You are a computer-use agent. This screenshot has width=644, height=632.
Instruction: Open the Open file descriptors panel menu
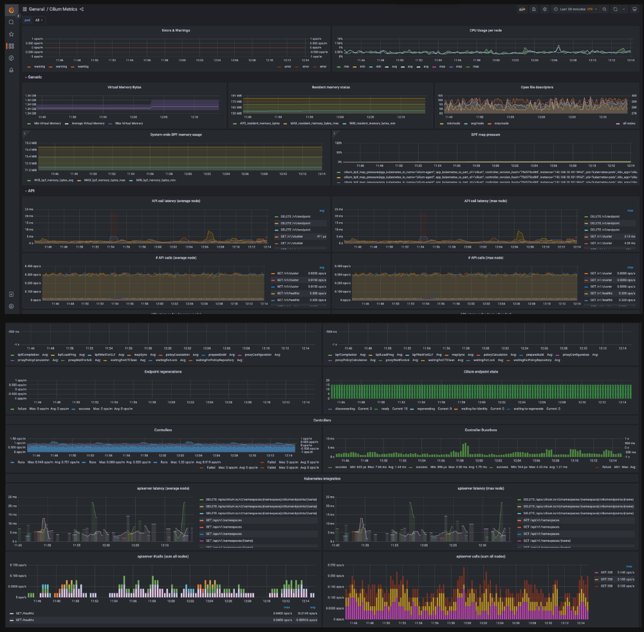click(x=537, y=87)
